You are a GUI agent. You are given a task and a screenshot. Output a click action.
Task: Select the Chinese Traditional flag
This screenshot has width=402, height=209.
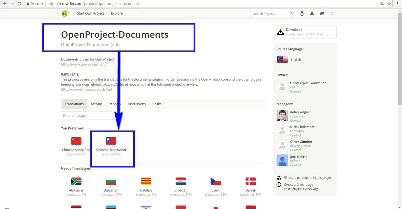click(x=111, y=141)
